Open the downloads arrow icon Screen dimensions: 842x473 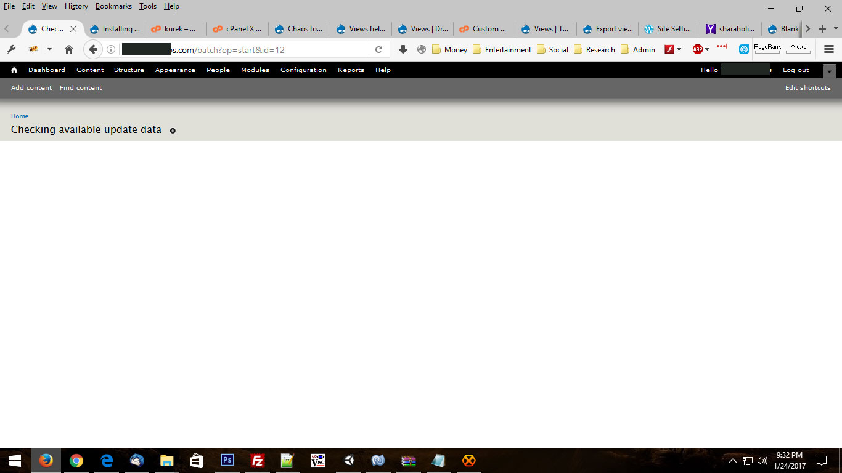(x=403, y=49)
